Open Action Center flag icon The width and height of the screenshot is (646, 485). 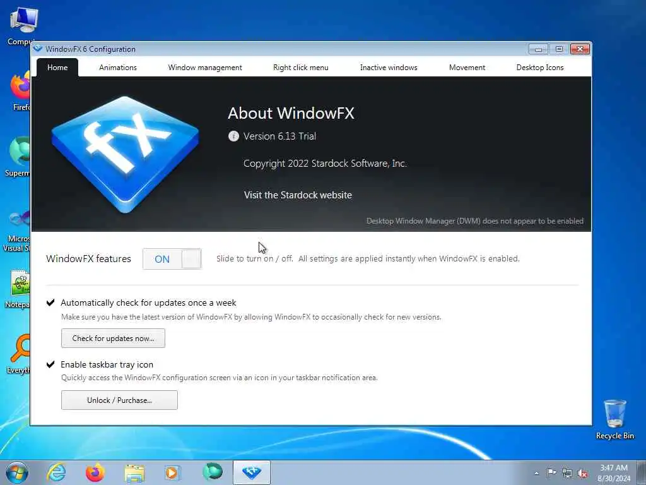click(x=551, y=473)
